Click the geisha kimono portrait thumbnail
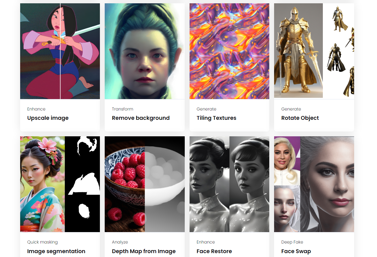 [x=60, y=184]
